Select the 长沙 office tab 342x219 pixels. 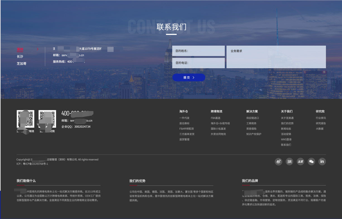pyautogui.click(x=20, y=56)
